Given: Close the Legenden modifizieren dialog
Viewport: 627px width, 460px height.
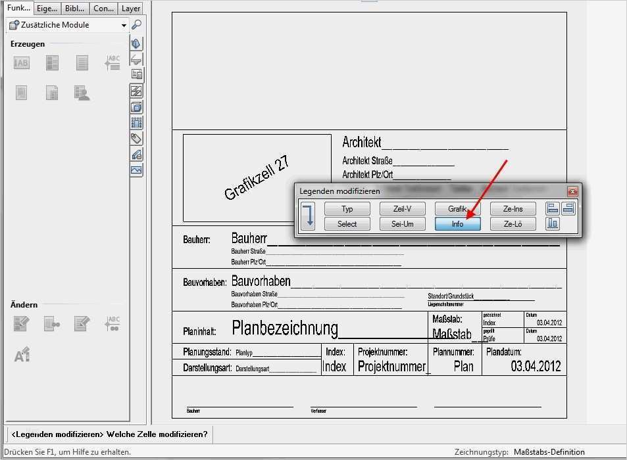Looking at the screenshot, I should tap(572, 191).
